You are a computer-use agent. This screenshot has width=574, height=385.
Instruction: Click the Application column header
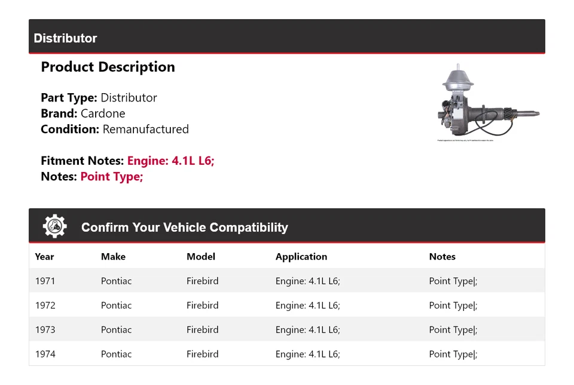[x=301, y=257]
